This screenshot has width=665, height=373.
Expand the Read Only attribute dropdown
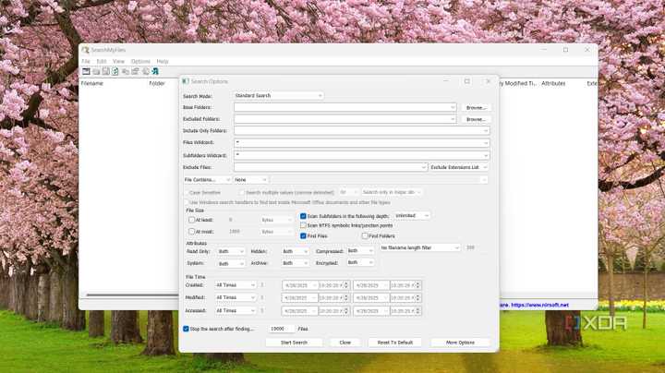(230, 251)
